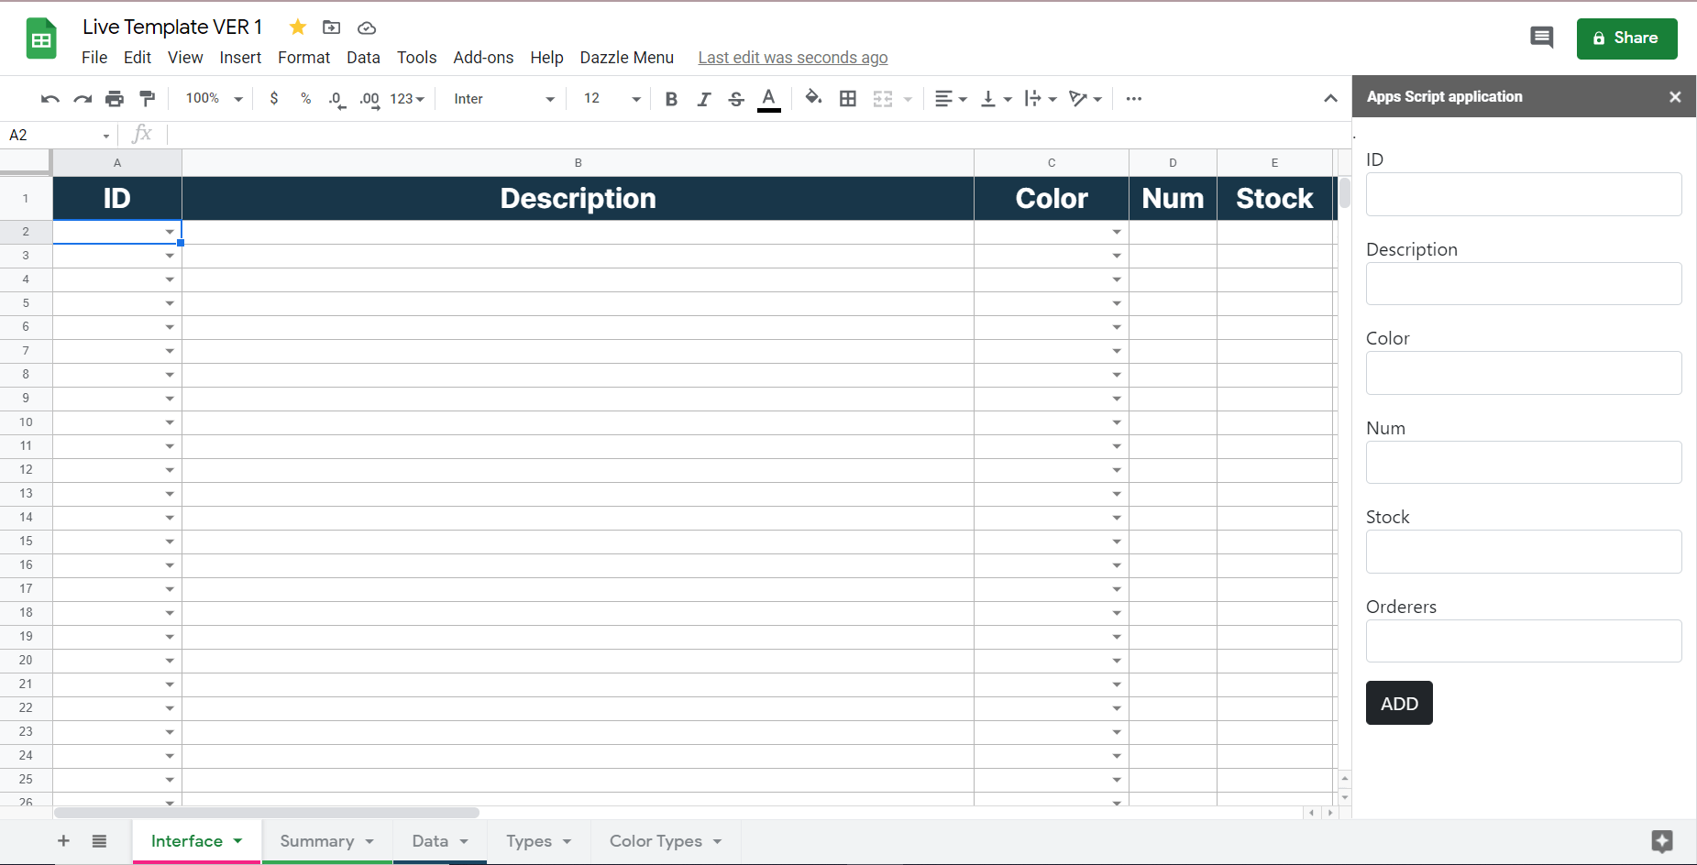1697x865 pixels.
Task: Toggle italic formatting
Action: pyautogui.click(x=703, y=98)
